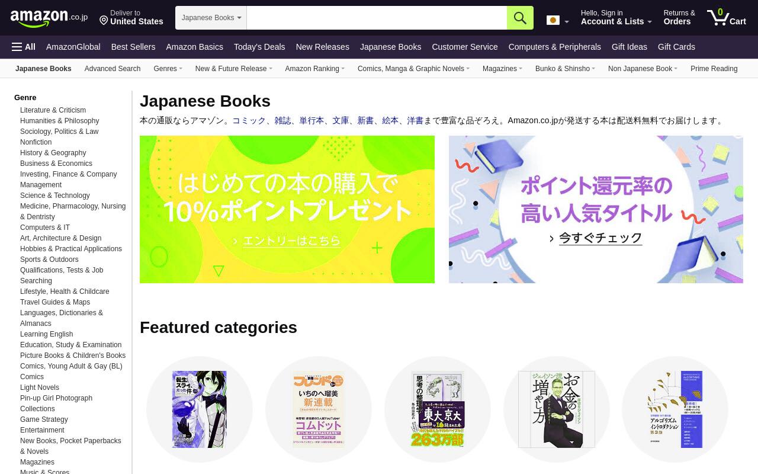Open the search category Japanese Books dropdown
Image resolution: width=758 pixels, height=474 pixels.
pos(211,18)
